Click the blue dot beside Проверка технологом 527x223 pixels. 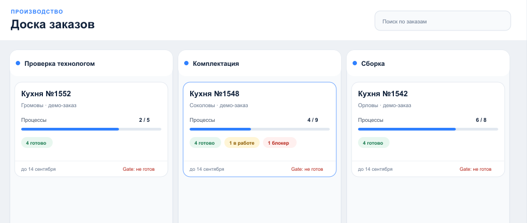coord(18,63)
